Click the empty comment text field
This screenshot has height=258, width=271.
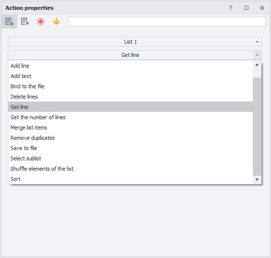tap(167, 22)
